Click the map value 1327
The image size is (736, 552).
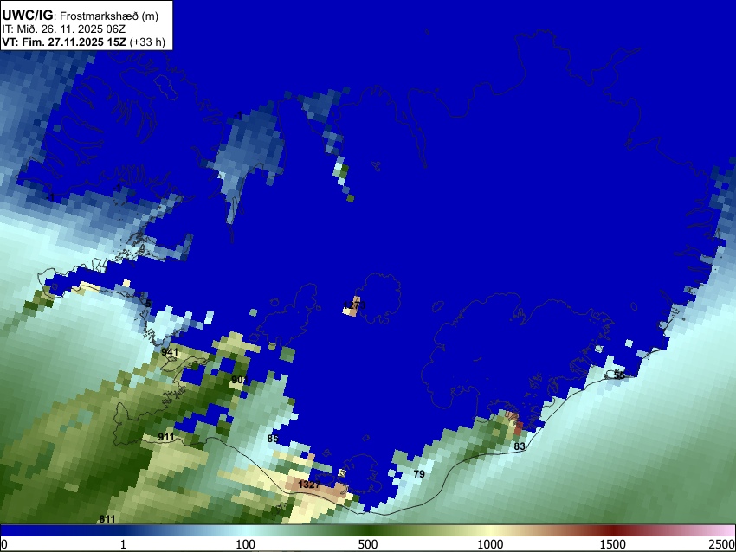309,485
